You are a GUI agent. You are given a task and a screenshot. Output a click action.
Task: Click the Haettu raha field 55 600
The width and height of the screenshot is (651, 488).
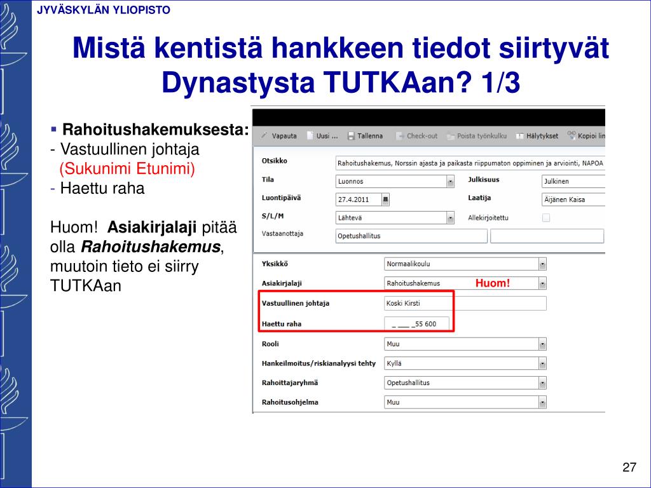(x=416, y=323)
